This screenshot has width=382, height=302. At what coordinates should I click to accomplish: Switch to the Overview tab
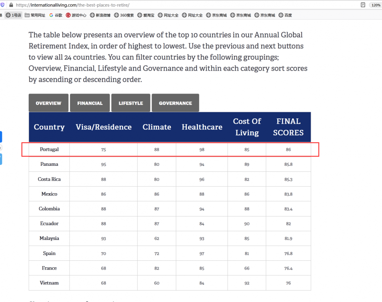(49, 103)
